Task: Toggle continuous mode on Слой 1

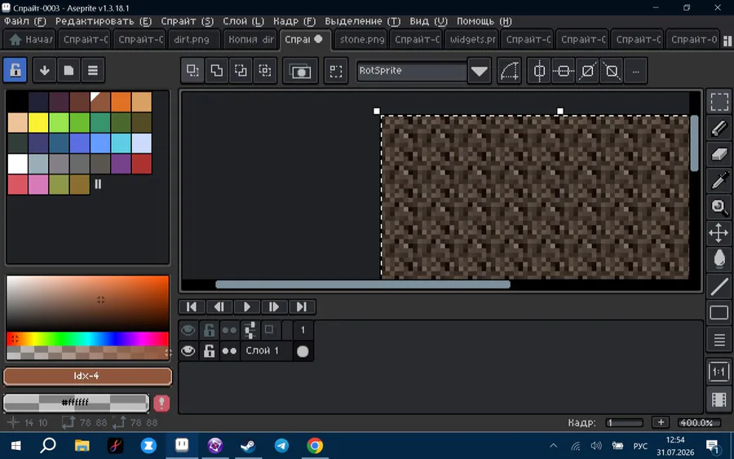Action: point(229,351)
